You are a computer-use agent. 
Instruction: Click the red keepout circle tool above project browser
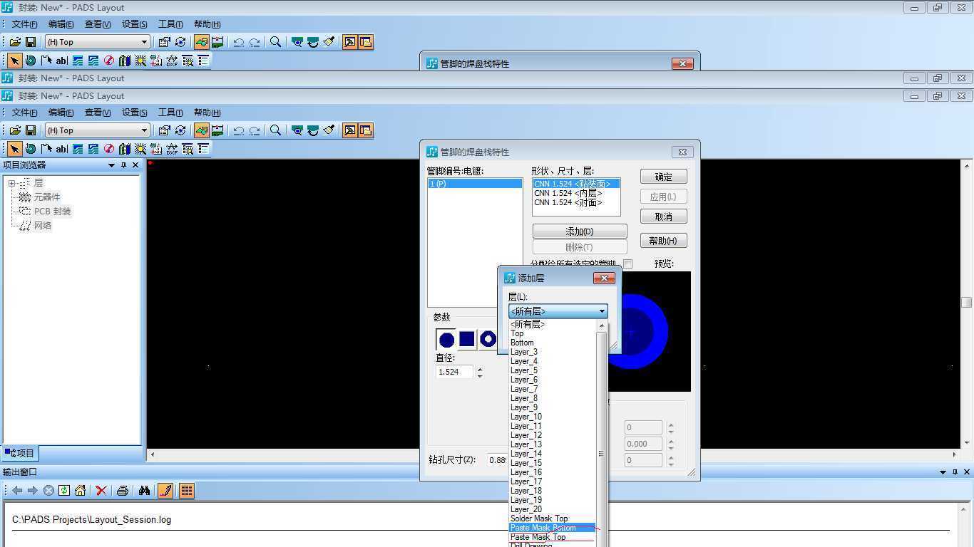[x=108, y=149]
